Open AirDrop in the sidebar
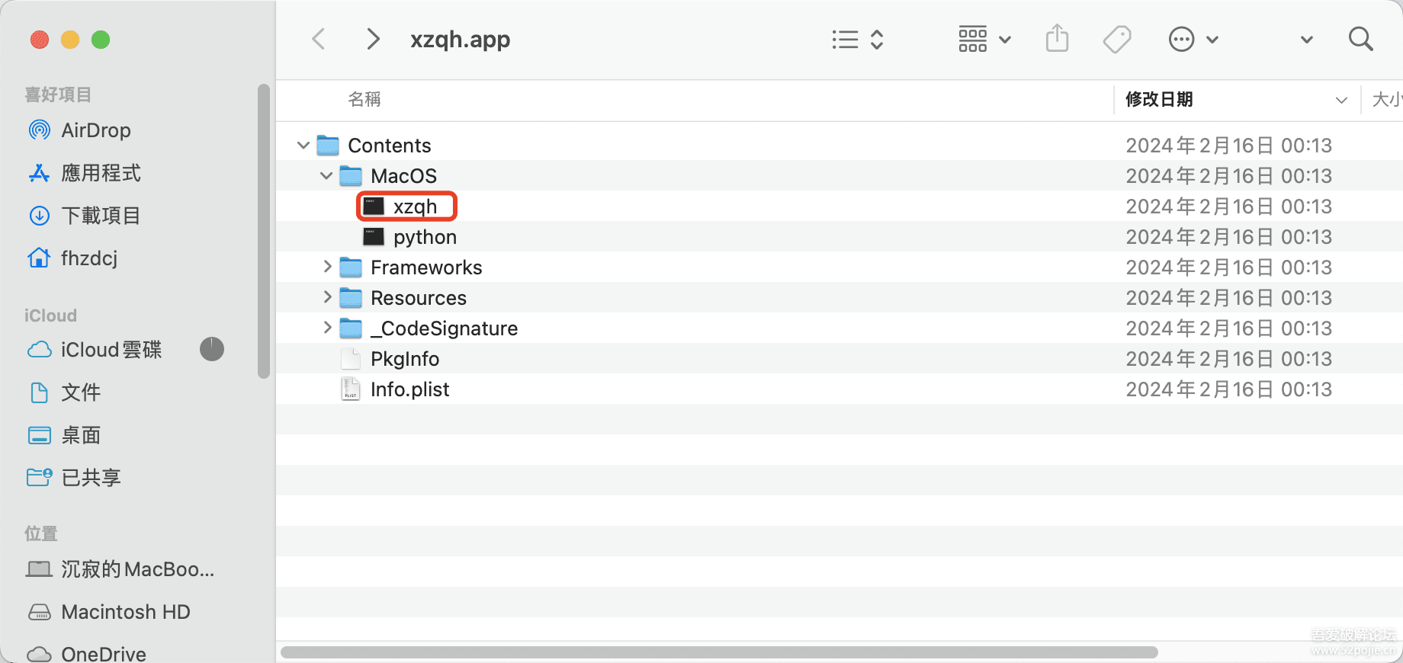Viewport: 1403px width, 663px height. (x=95, y=130)
